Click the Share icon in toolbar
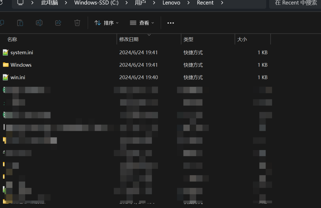This screenshot has width=321, height=208. click(x=58, y=23)
